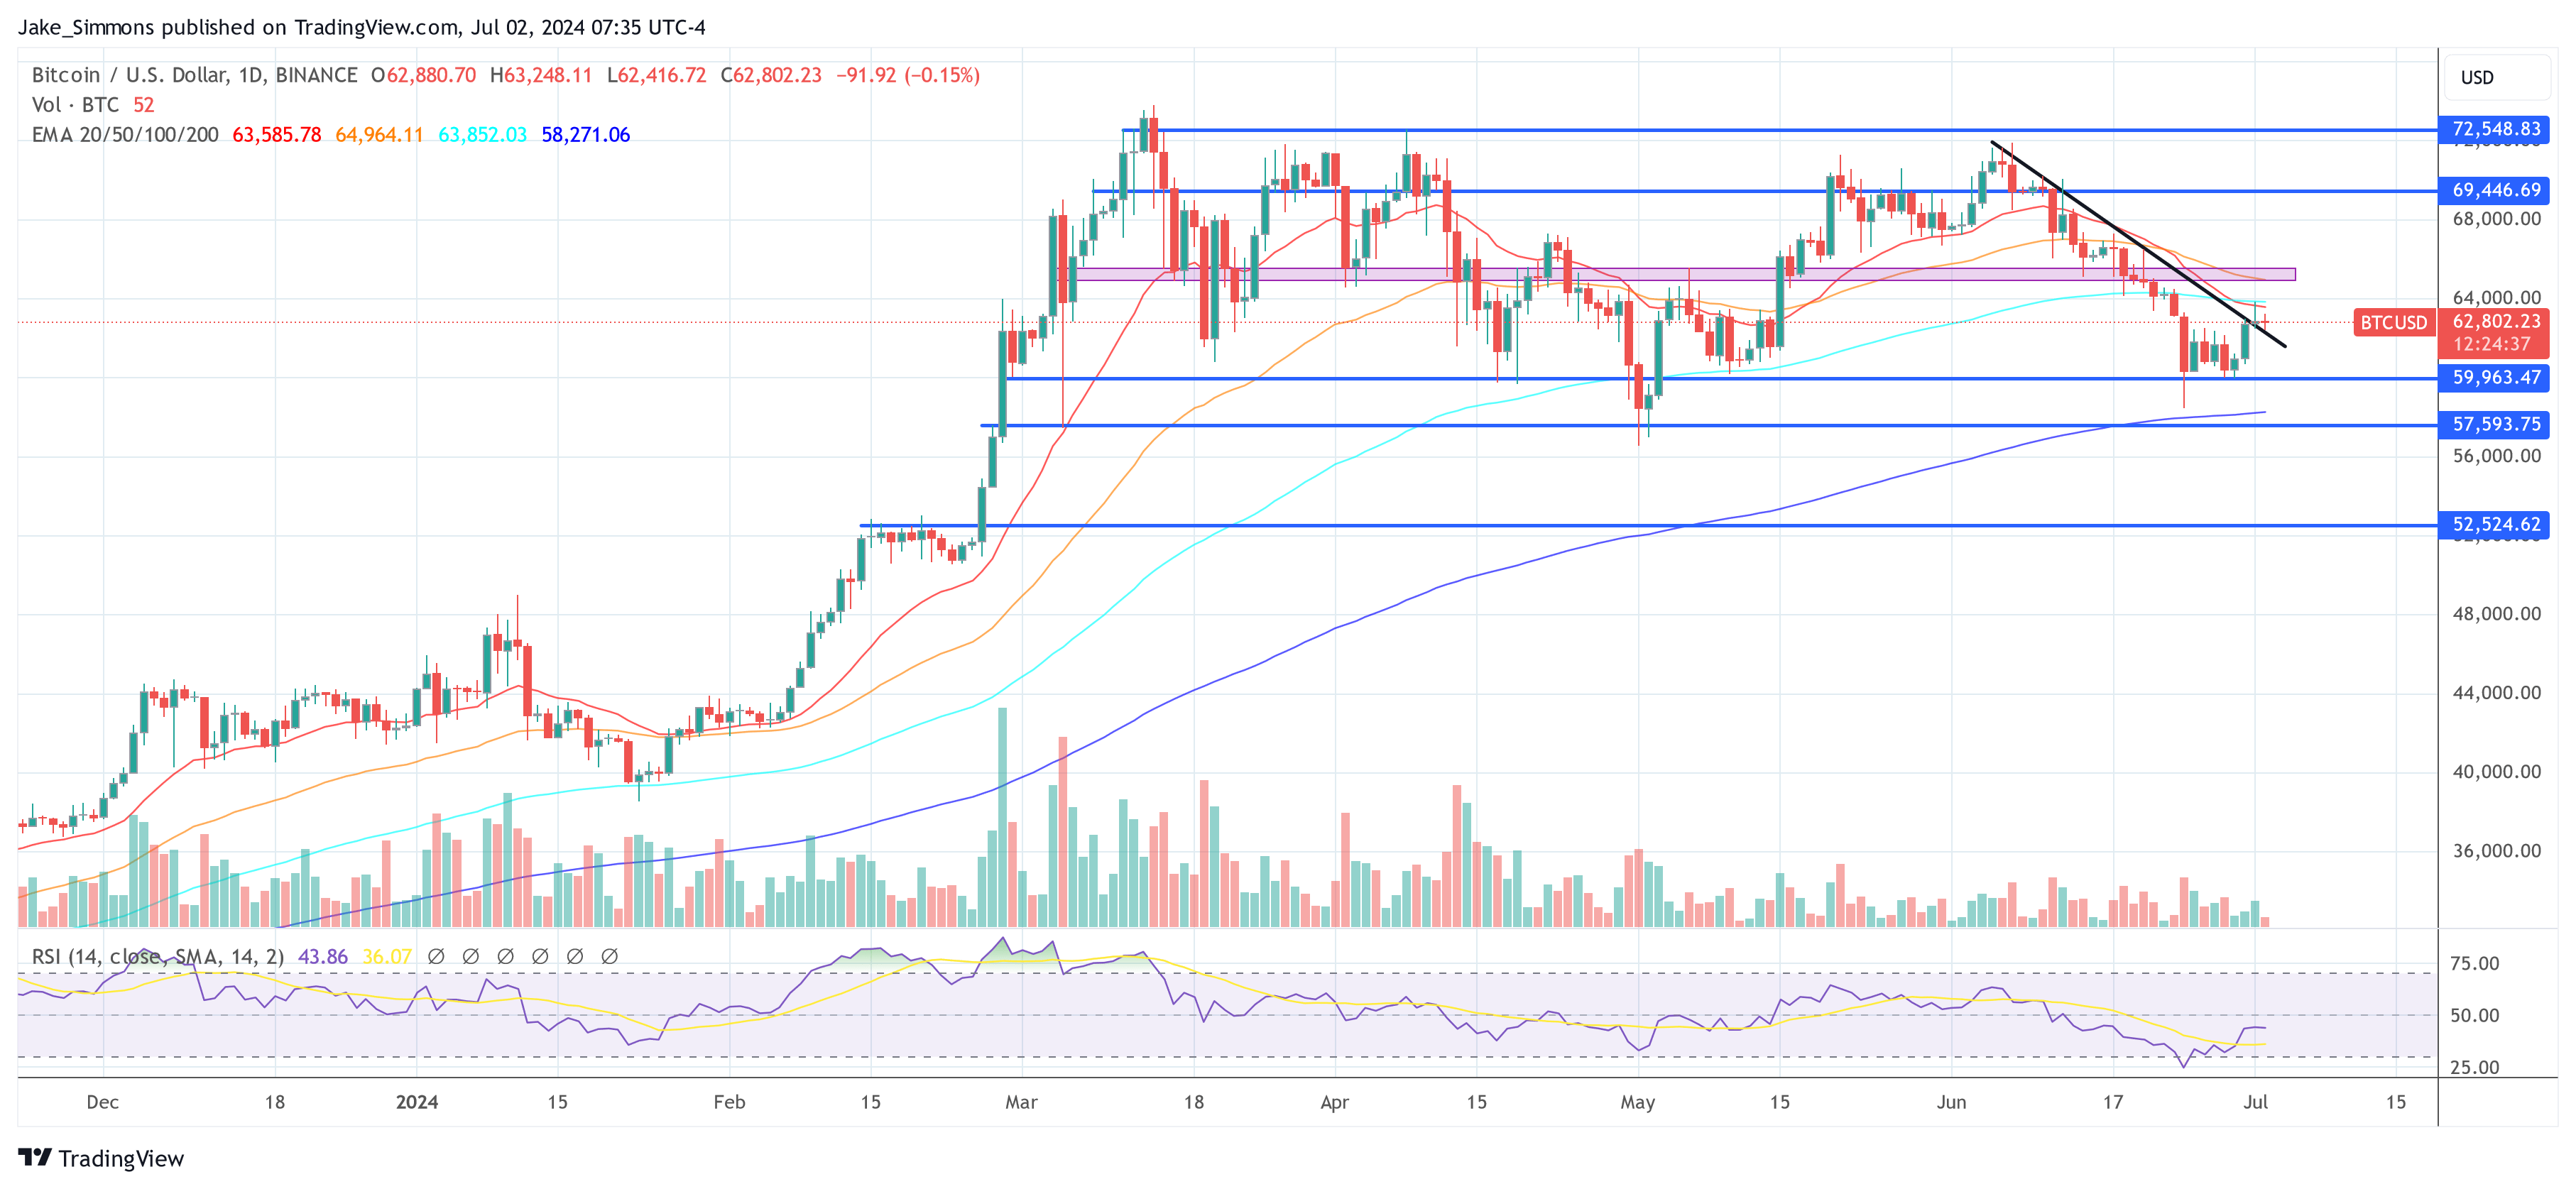Click the RSI SMA value 36.07
The width and height of the screenshot is (2576, 1189).
coord(387,957)
